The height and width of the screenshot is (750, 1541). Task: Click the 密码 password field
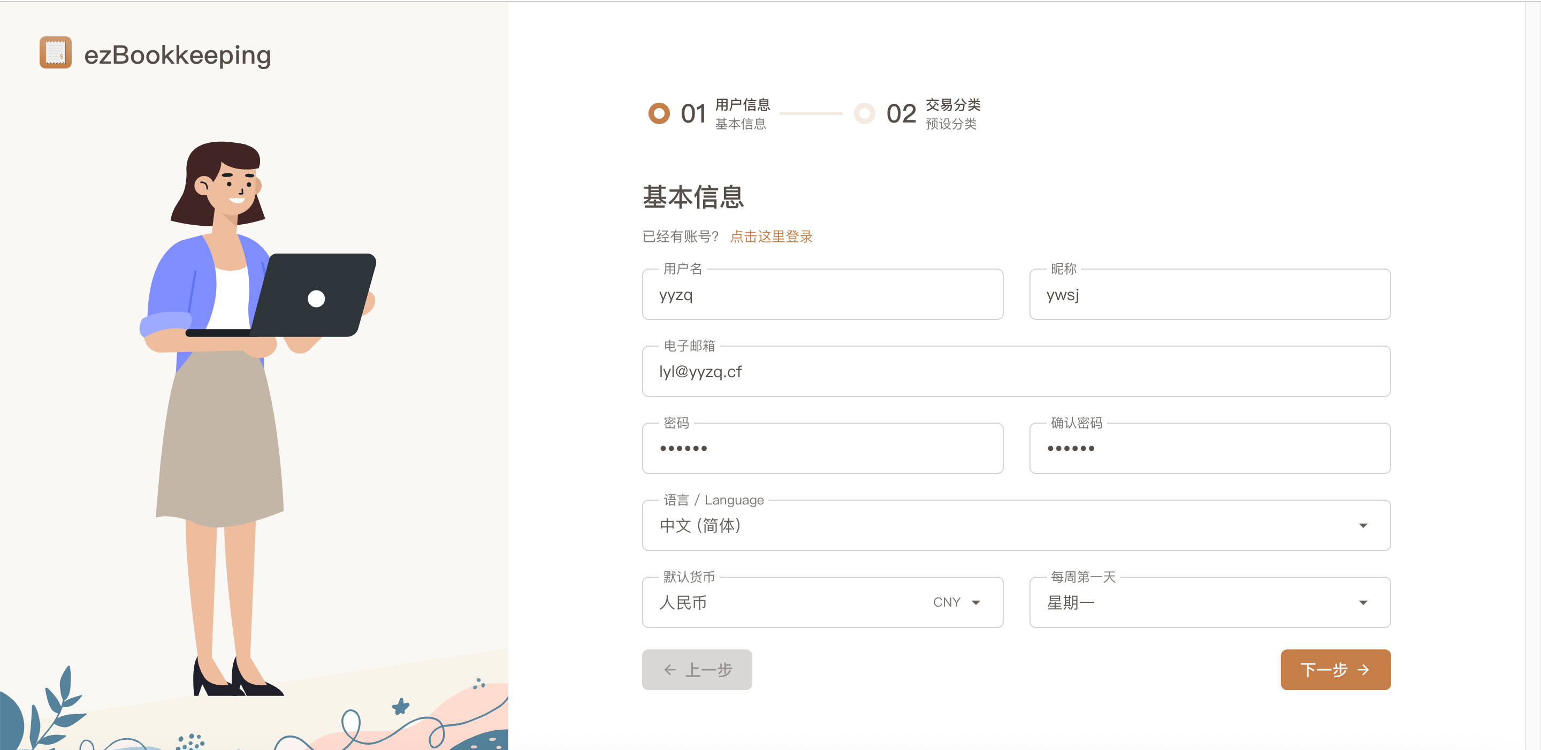coord(822,449)
